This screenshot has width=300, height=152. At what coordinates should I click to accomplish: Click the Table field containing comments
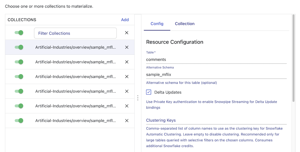point(216,60)
